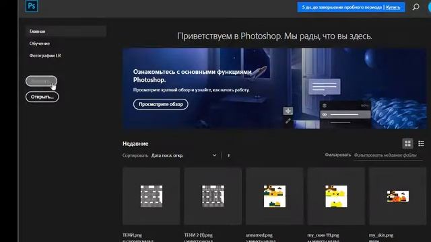
Task: Open the ТЕНИ 2 (1).png thumbnail
Action: [213, 196]
